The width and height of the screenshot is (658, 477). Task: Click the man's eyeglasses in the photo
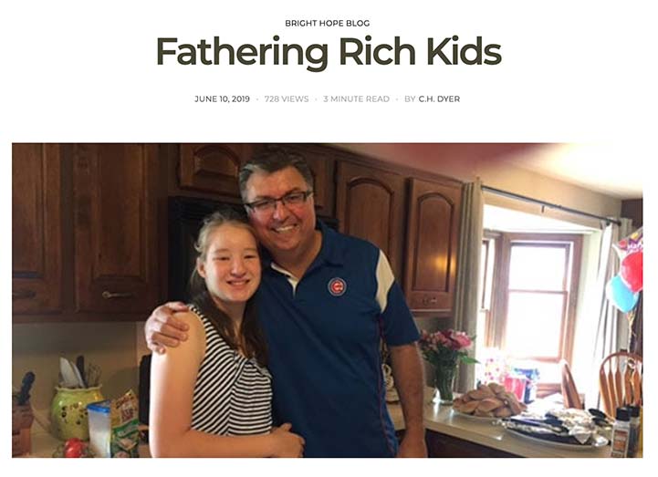click(277, 202)
